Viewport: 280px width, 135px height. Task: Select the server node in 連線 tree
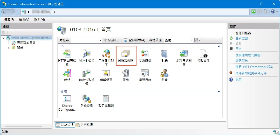(29, 38)
